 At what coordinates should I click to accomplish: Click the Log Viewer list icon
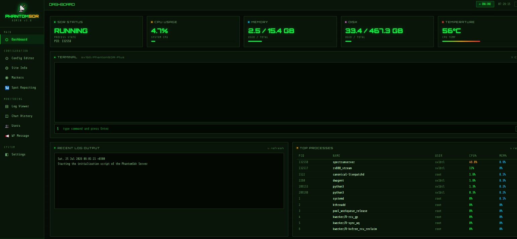coord(7,106)
